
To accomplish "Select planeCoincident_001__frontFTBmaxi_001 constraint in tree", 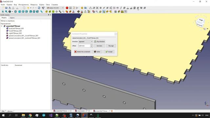I will [x=23, y=36].
